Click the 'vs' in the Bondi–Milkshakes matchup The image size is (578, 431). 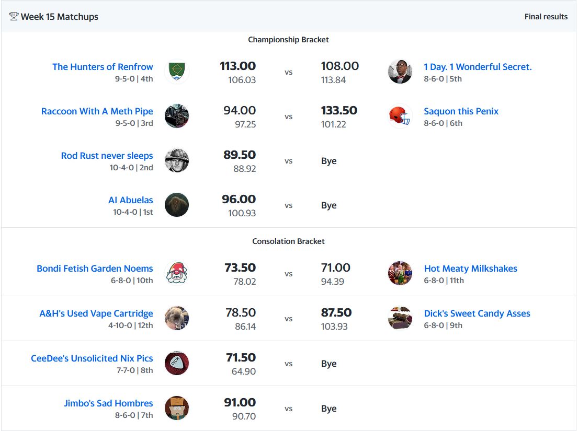click(x=288, y=274)
